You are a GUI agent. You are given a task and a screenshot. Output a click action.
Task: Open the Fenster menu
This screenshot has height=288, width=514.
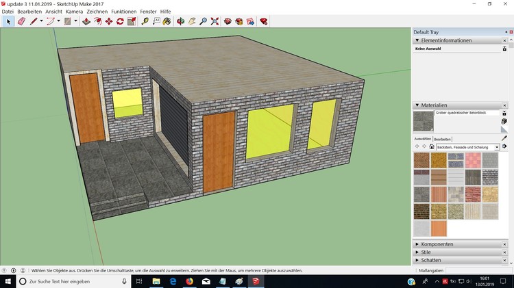148,12
